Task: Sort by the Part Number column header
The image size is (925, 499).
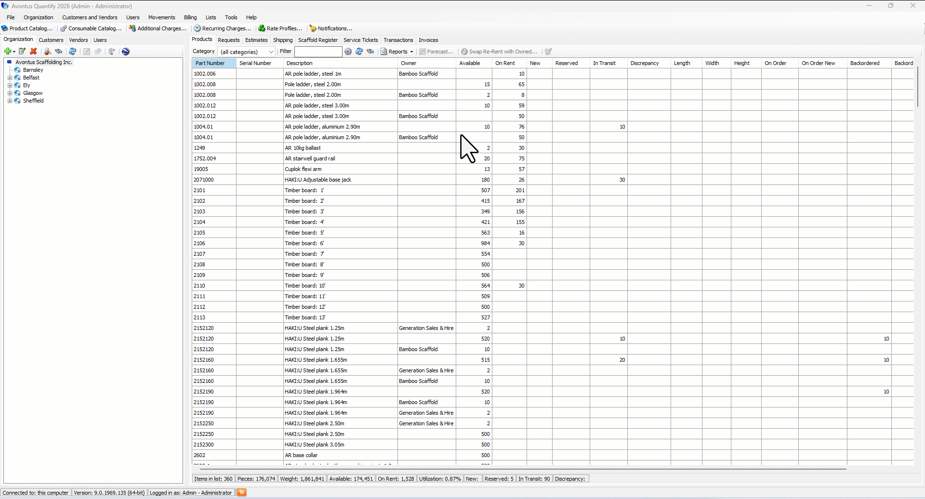Action: coord(214,63)
